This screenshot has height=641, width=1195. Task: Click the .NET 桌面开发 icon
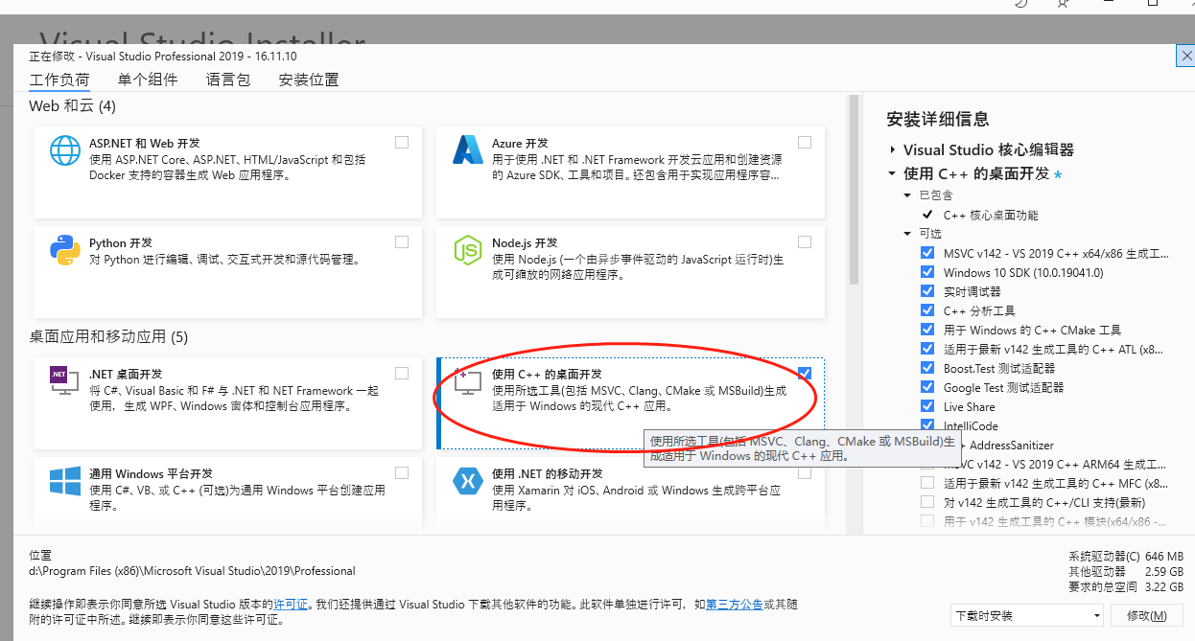click(x=64, y=382)
